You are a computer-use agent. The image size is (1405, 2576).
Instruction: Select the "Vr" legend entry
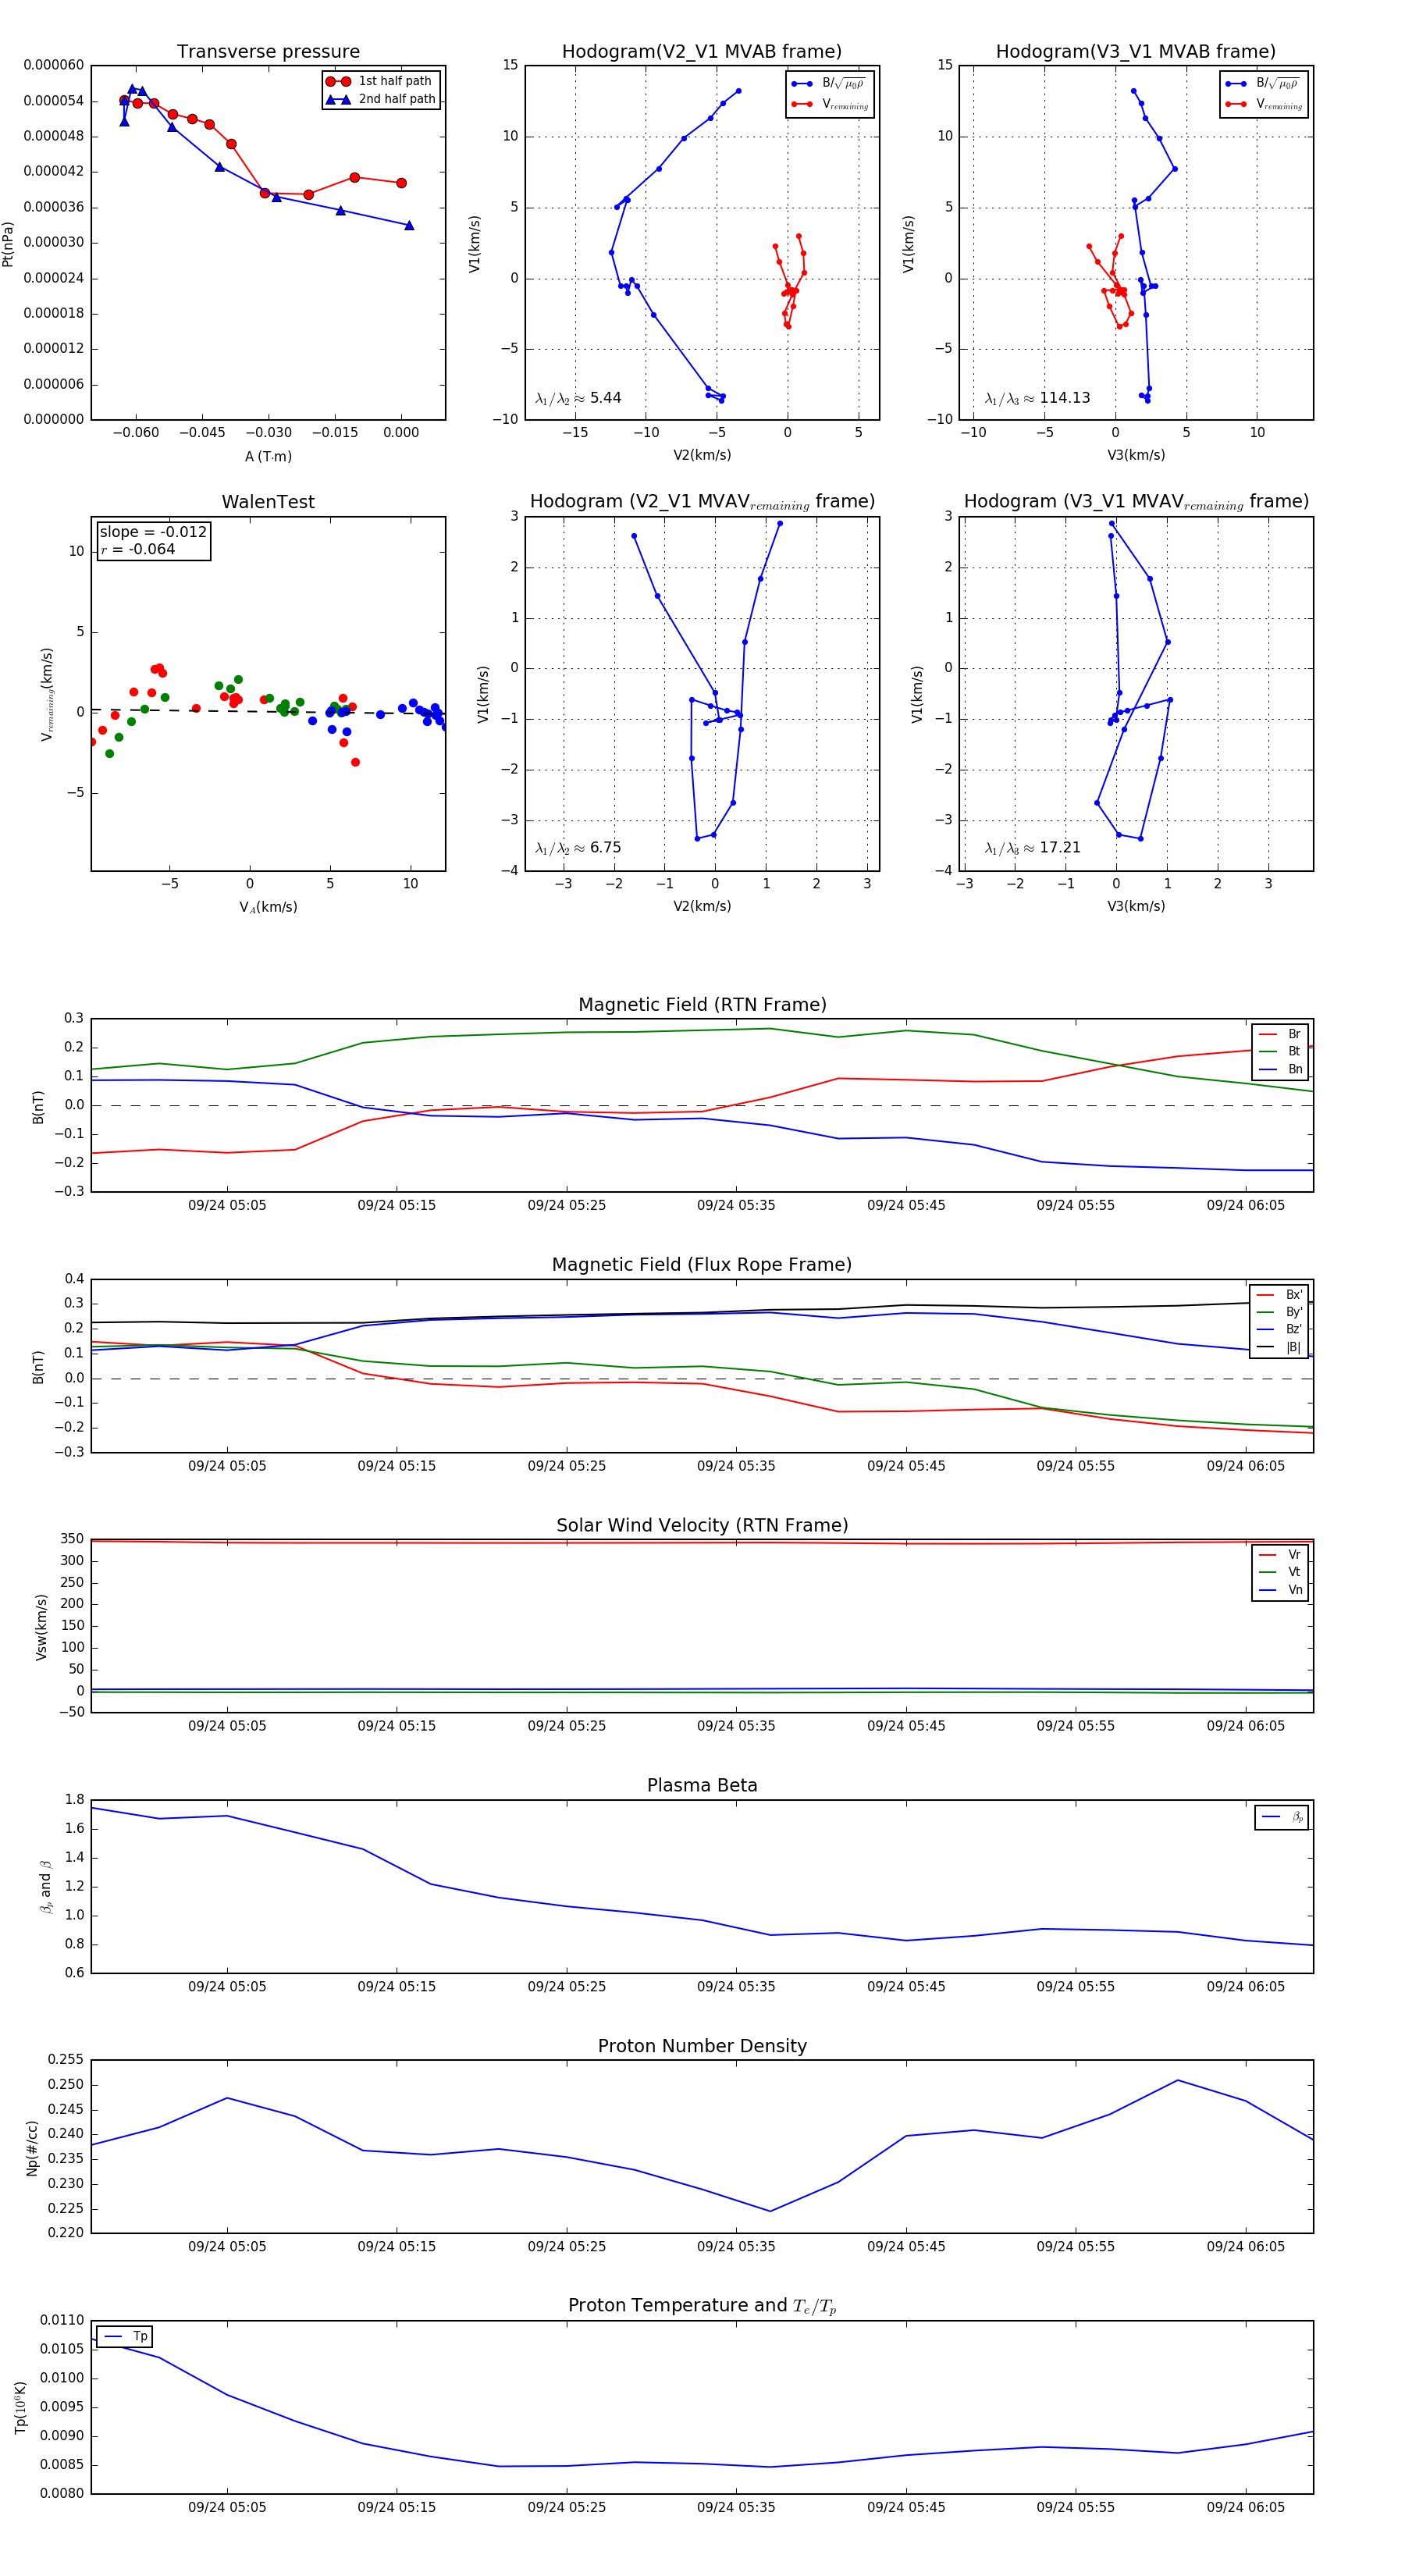click(x=1280, y=1555)
